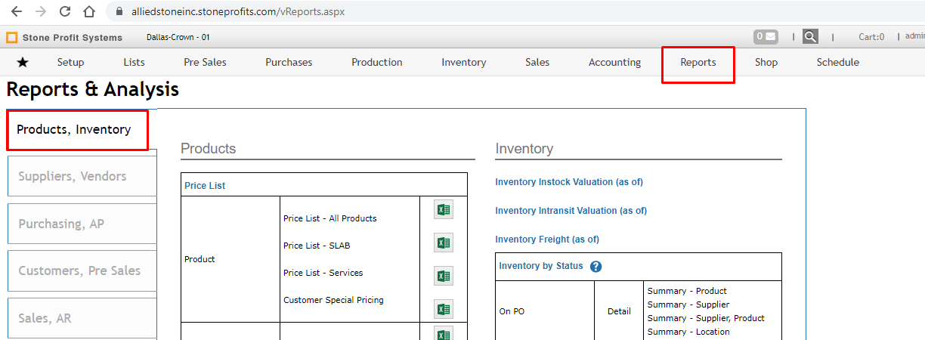Click the Inventory by Status heading
Screen dimensions: 925x340
coord(541,266)
